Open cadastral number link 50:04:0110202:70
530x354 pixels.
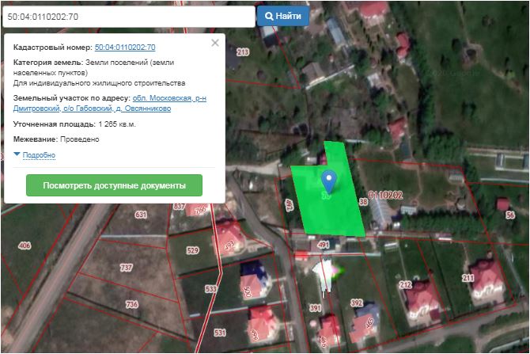[x=124, y=48]
